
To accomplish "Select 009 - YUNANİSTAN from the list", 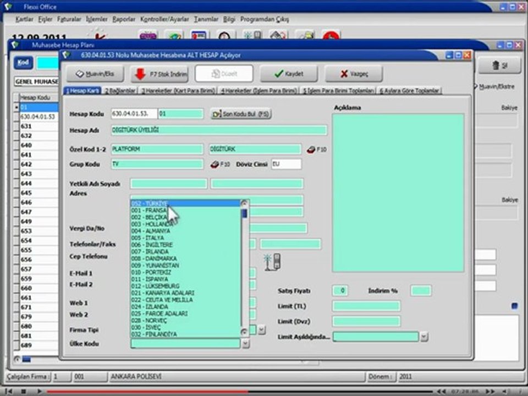I will click(x=185, y=265).
